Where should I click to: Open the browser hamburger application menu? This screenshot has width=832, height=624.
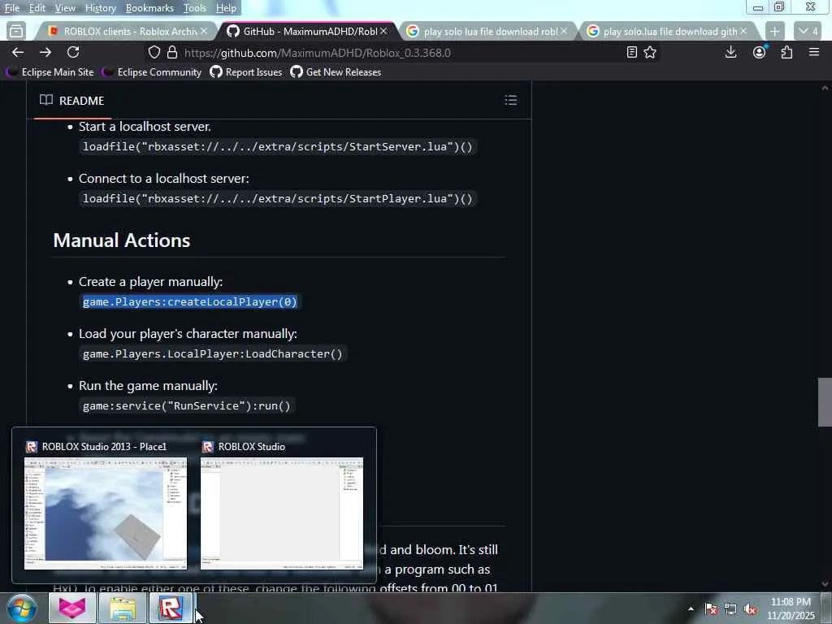click(x=814, y=52)
